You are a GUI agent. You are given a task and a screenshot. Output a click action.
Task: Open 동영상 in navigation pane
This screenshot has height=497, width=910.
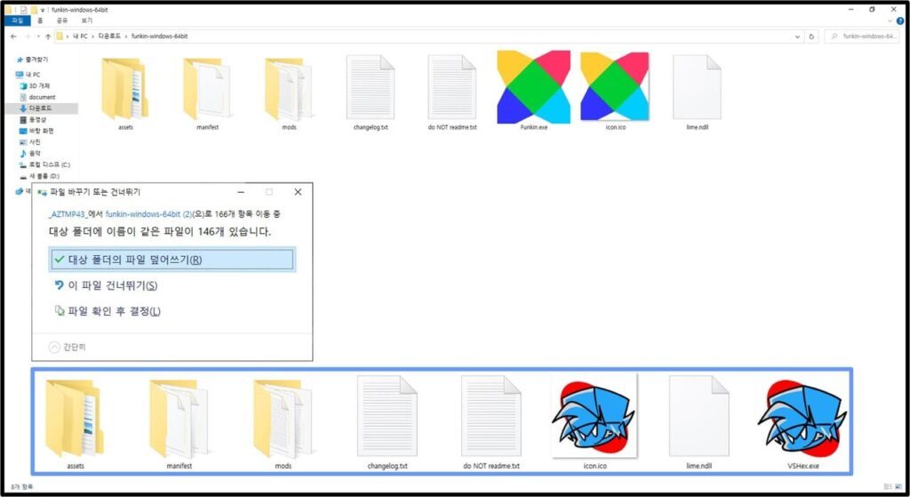point(33,120)
